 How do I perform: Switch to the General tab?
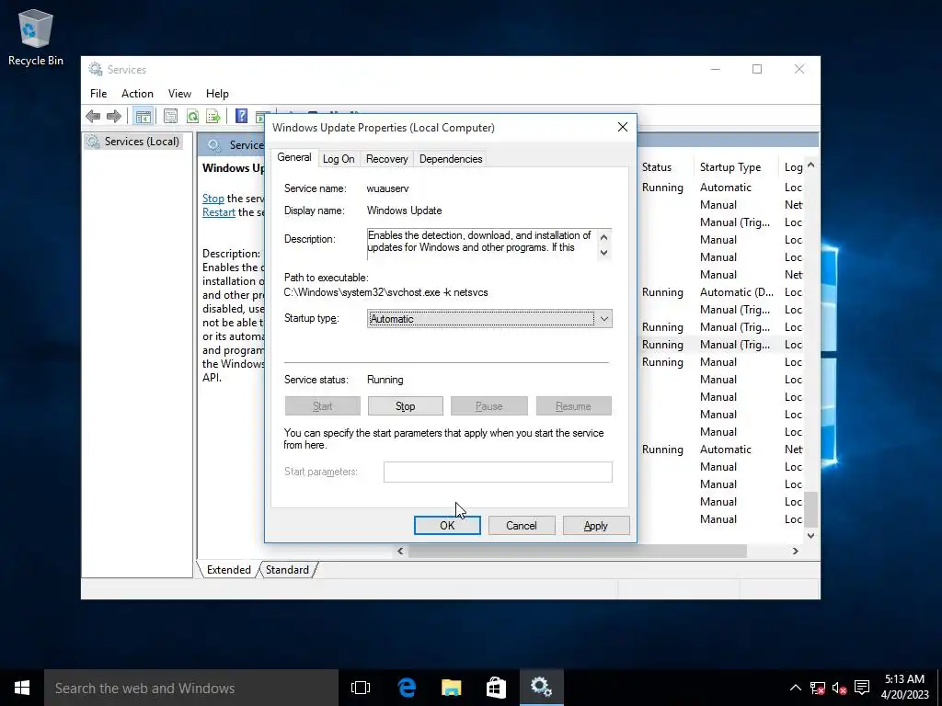tap(293, 157)
